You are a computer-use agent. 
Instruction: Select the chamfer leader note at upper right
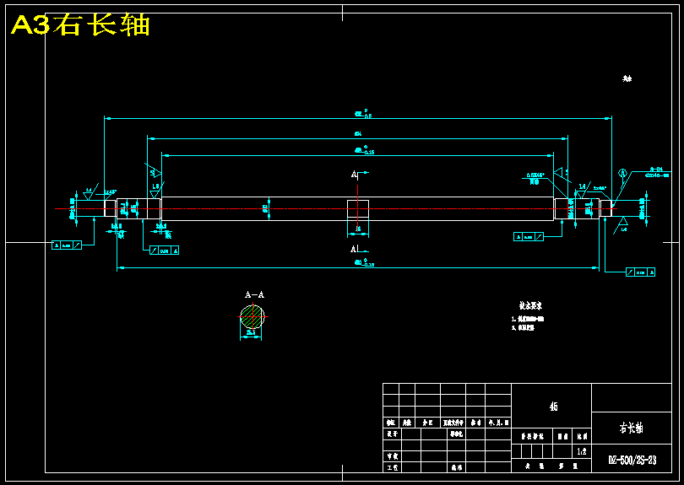pos(535,178)
